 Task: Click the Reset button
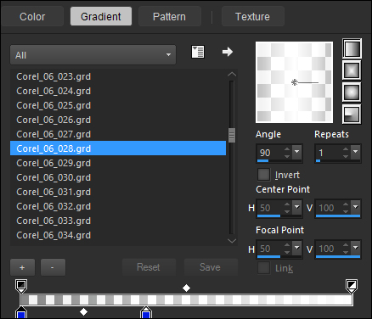coord(149,267)
